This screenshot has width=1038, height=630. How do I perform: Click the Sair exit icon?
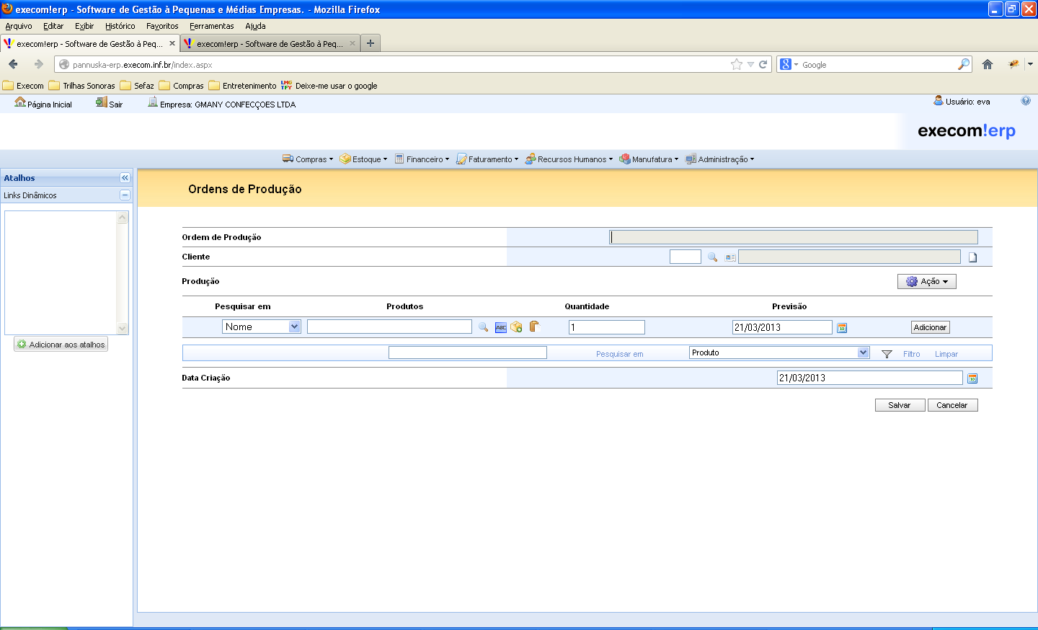(102, 102)
